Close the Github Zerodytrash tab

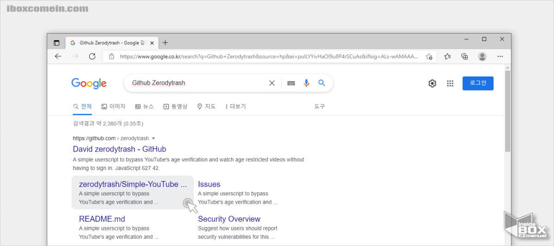pos(152,43)
